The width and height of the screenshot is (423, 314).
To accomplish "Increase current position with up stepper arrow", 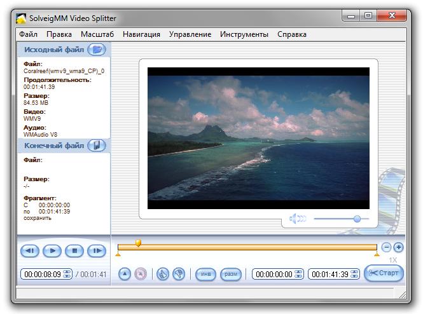I will tap(67, 271).
